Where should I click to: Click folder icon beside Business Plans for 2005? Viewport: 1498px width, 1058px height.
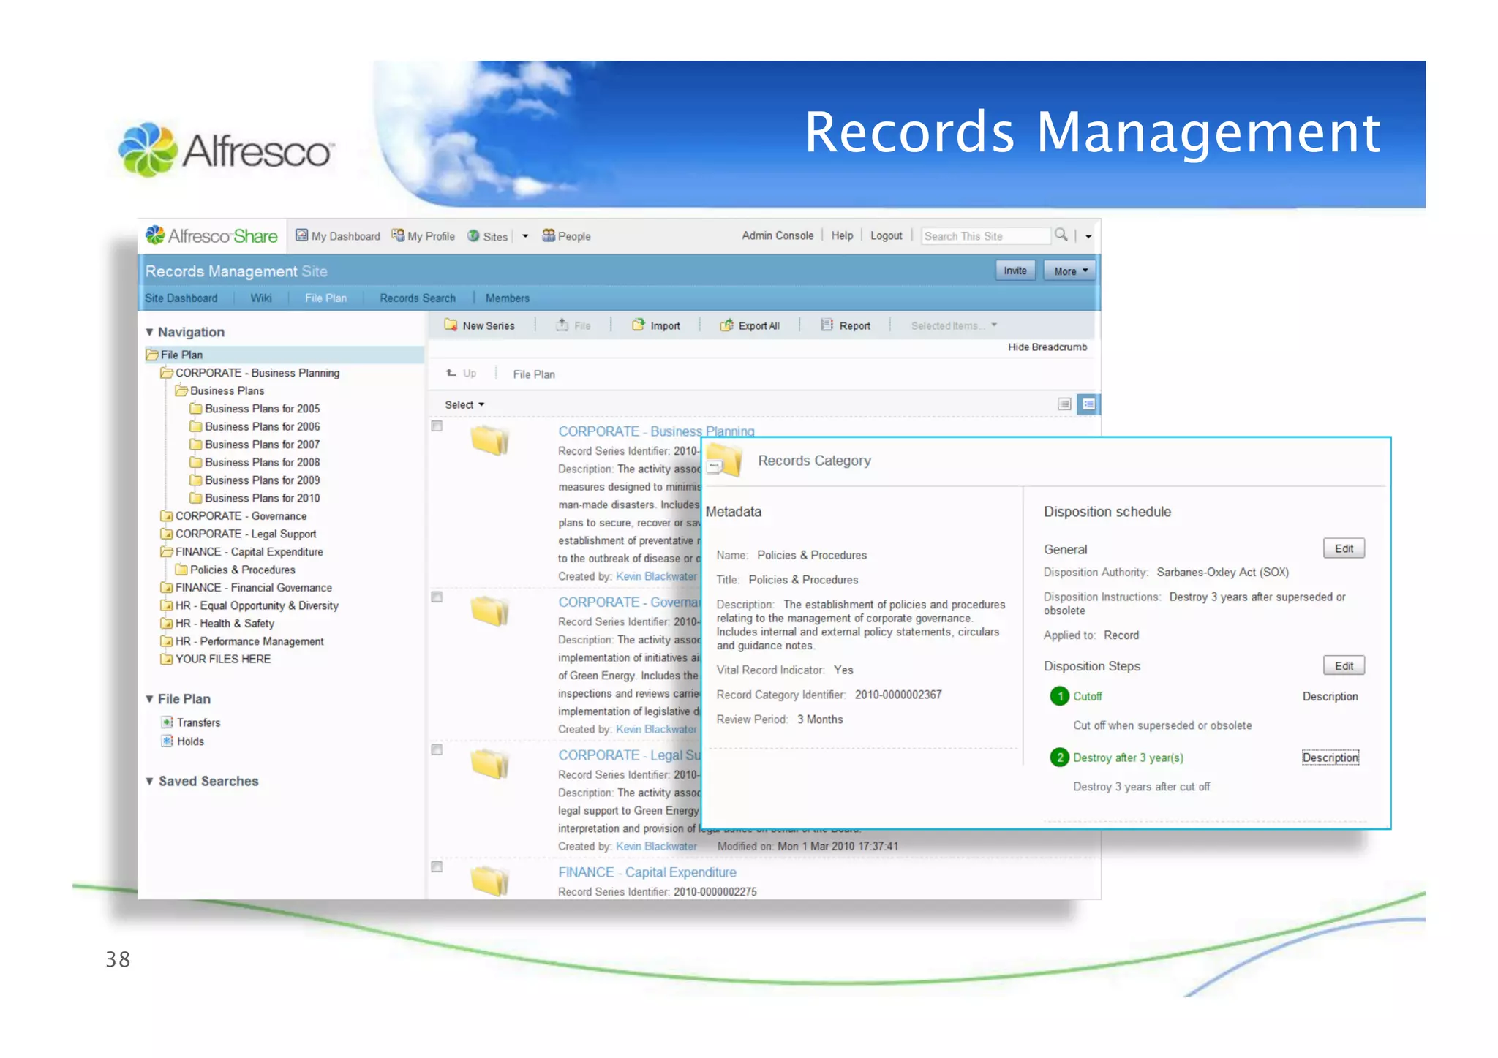pos(195,408)
